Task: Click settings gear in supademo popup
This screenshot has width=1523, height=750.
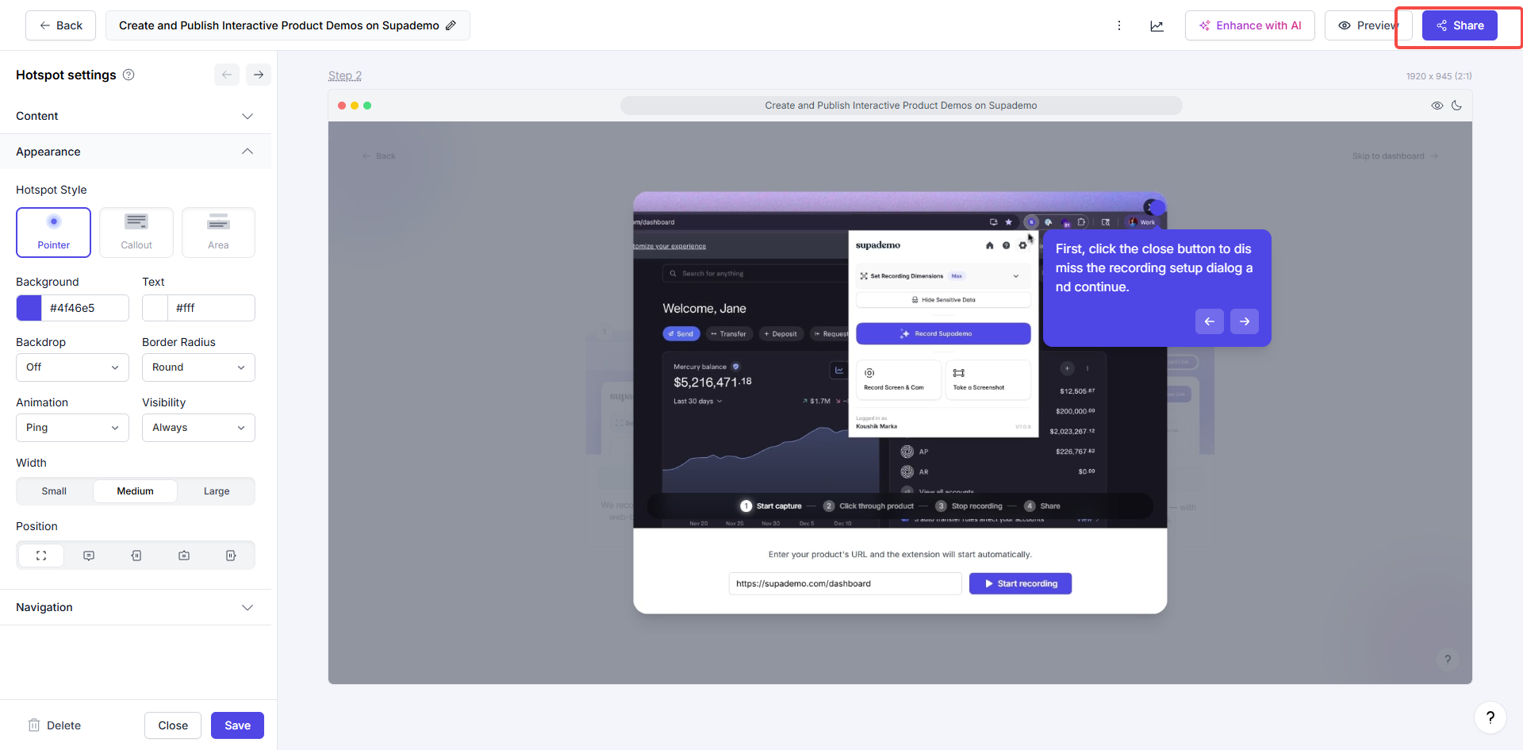Action: pyautogui.click(x=1022, y=245)
